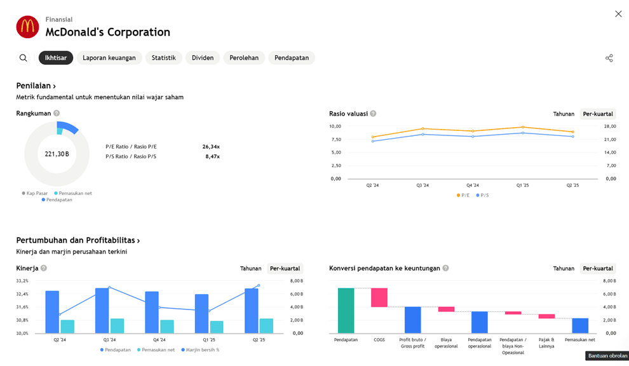
Task: Open the Pendapatan tab
Action: [x=292, y=58]
